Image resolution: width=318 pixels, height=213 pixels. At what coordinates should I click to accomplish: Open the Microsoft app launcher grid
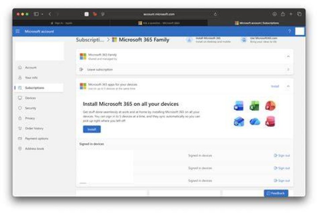18,31
